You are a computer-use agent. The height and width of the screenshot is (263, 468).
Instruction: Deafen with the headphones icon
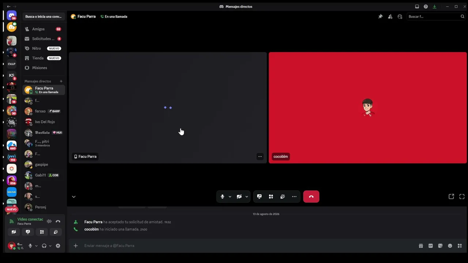tap(44, 246)
